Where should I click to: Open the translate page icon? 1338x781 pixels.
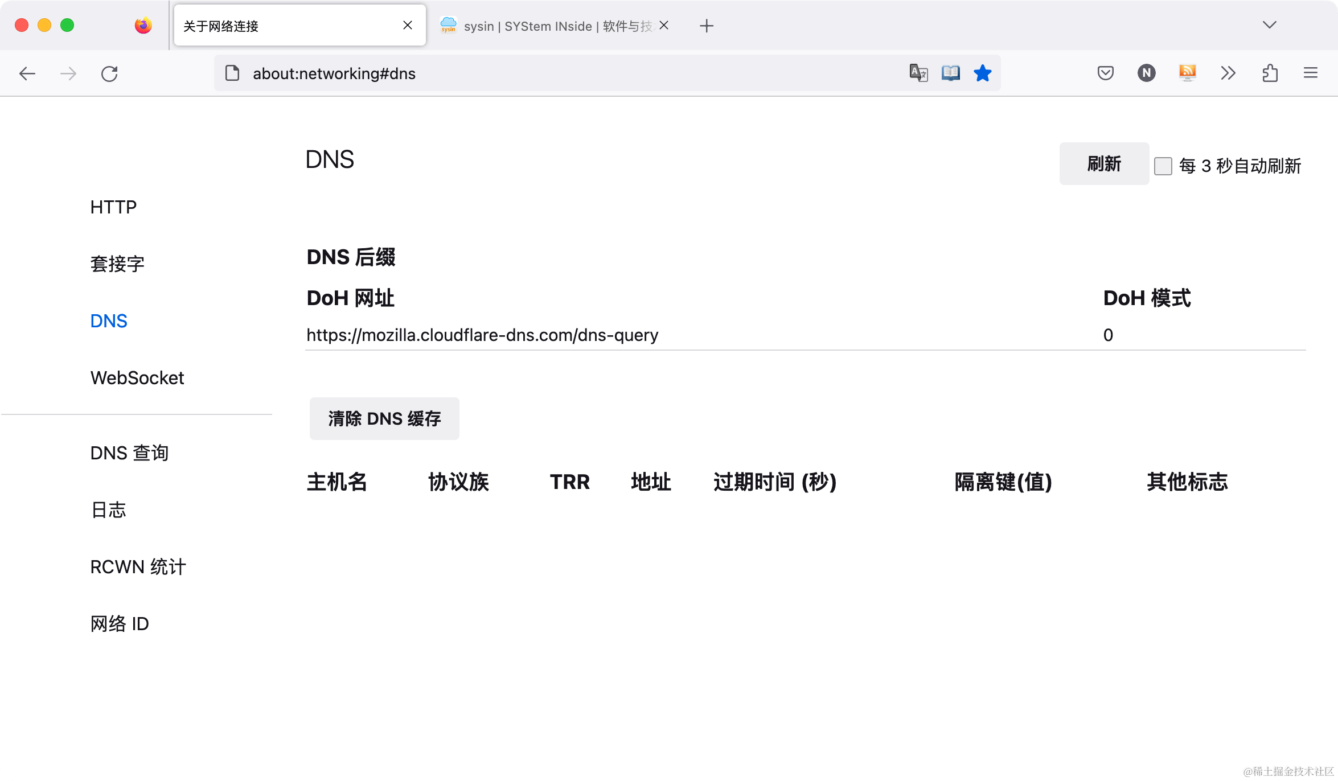[917, 73]
